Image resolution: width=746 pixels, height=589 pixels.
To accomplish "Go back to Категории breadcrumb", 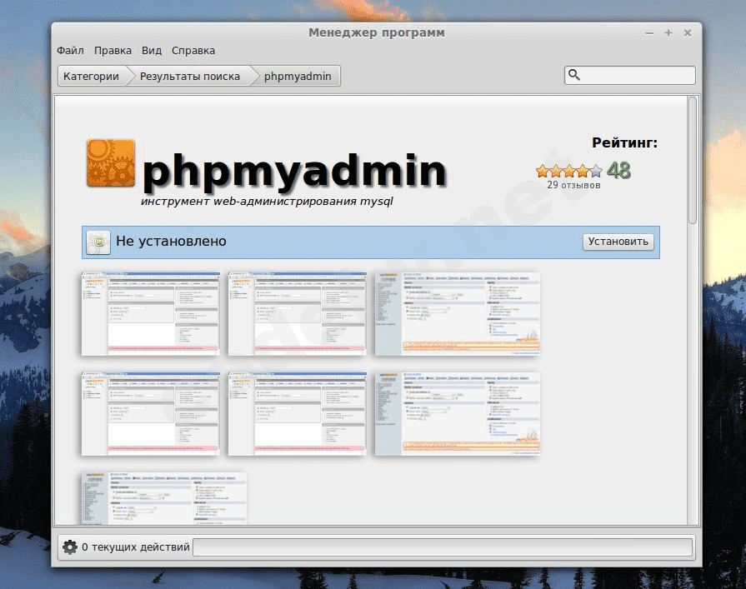I will click(x=91, y=77).
